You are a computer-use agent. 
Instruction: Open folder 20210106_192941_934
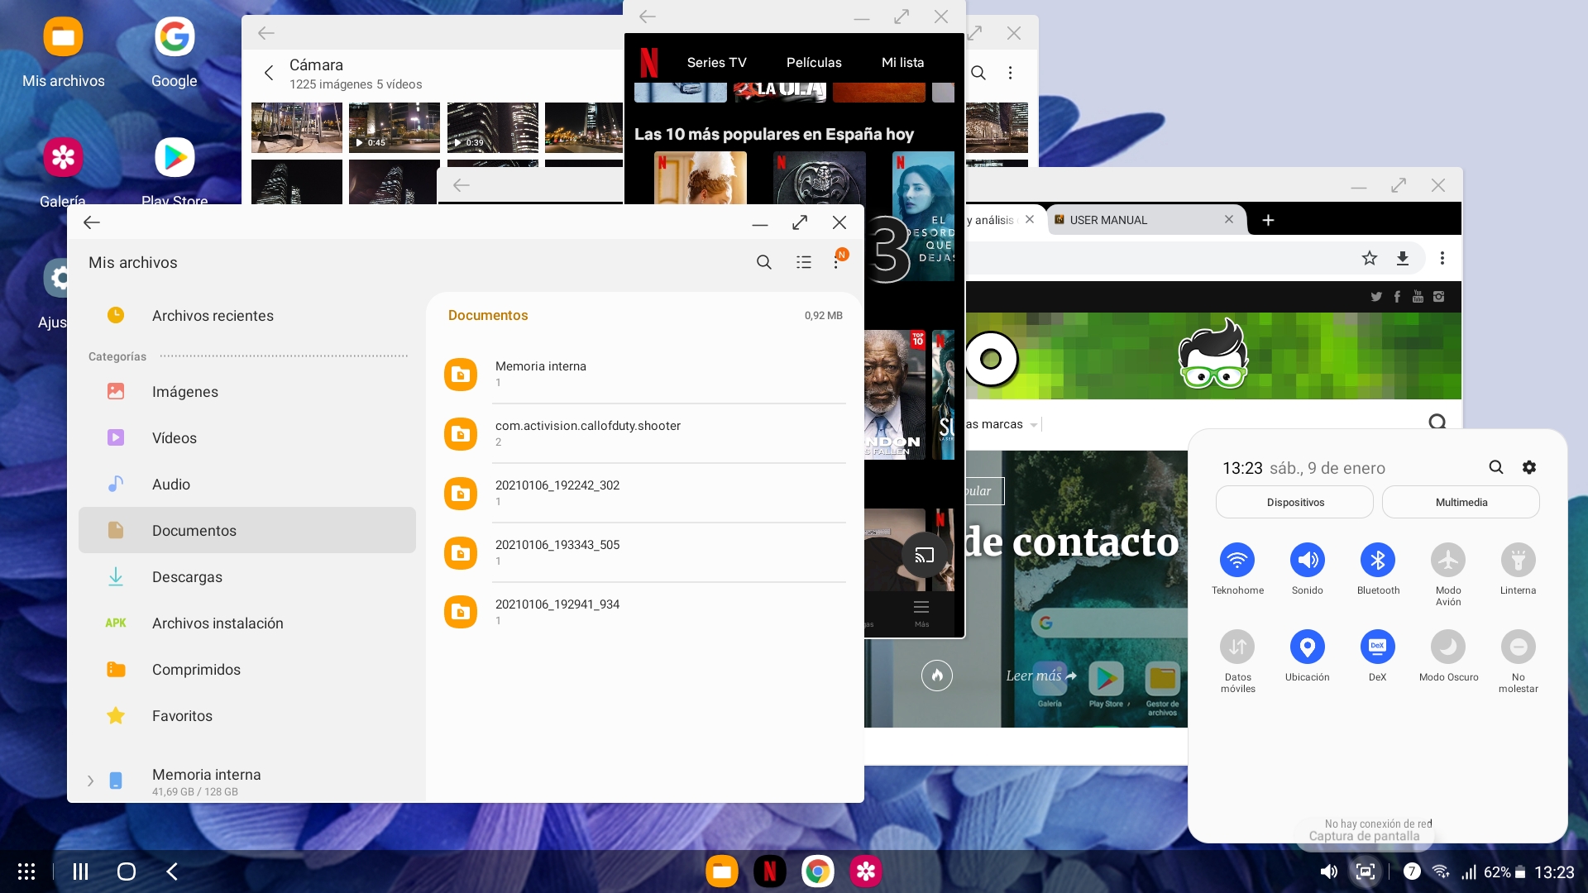pyautogui.click(x=644, y=612)
